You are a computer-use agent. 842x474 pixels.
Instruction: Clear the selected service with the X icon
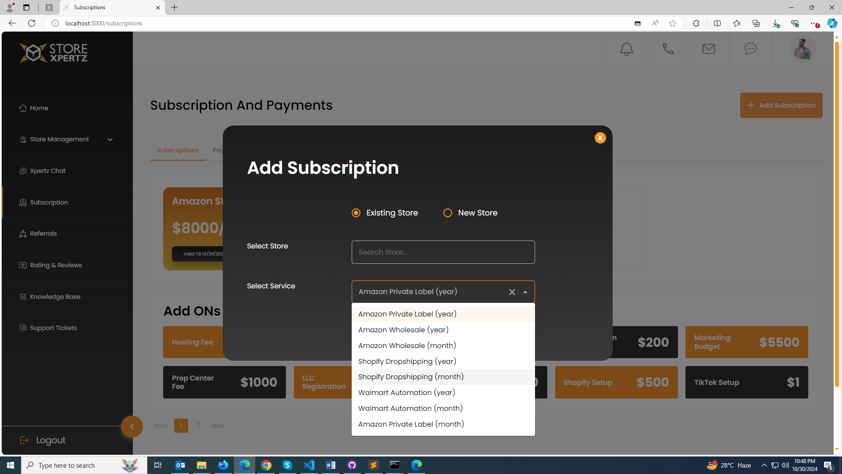point(512,292)
